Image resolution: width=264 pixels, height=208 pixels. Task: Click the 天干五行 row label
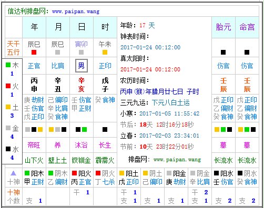[x=14, y=48]
